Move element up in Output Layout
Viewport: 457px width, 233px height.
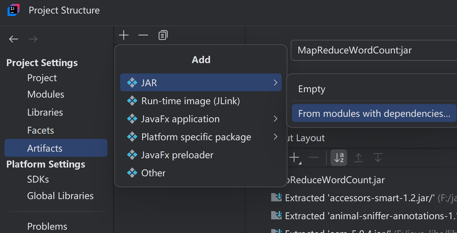point(358,158)
